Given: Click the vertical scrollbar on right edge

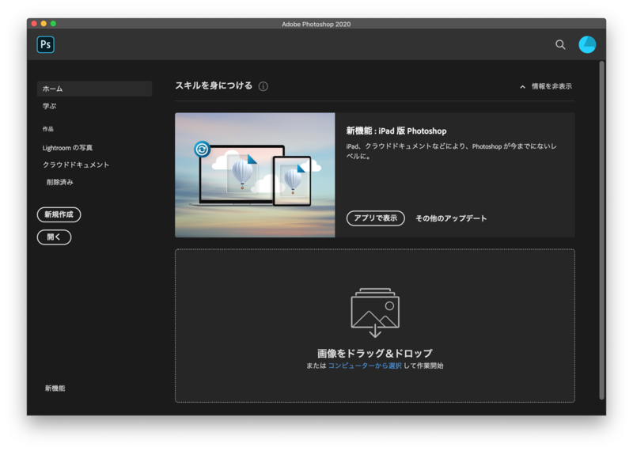Looking at the screenshot, I should point(602,230).
